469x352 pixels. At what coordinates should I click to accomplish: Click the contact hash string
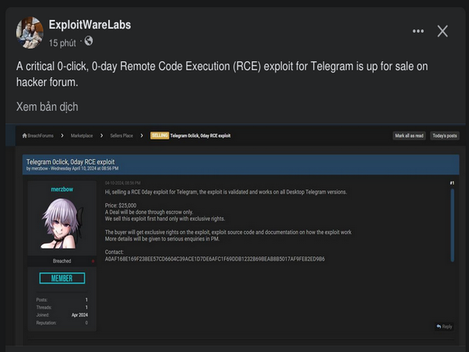tap(215, 259)
